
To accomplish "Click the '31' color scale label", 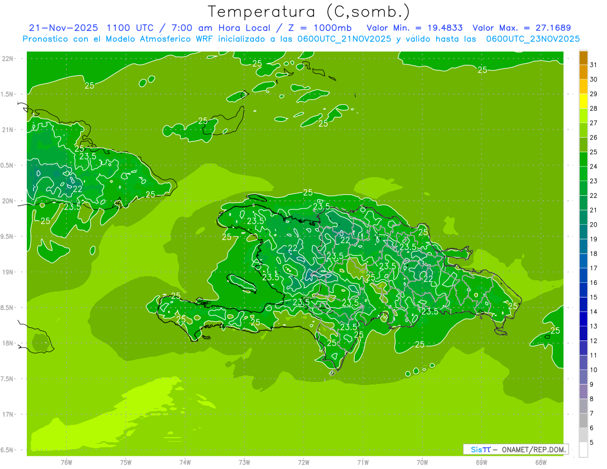I will pyautogui.click(x=594, y=64).
